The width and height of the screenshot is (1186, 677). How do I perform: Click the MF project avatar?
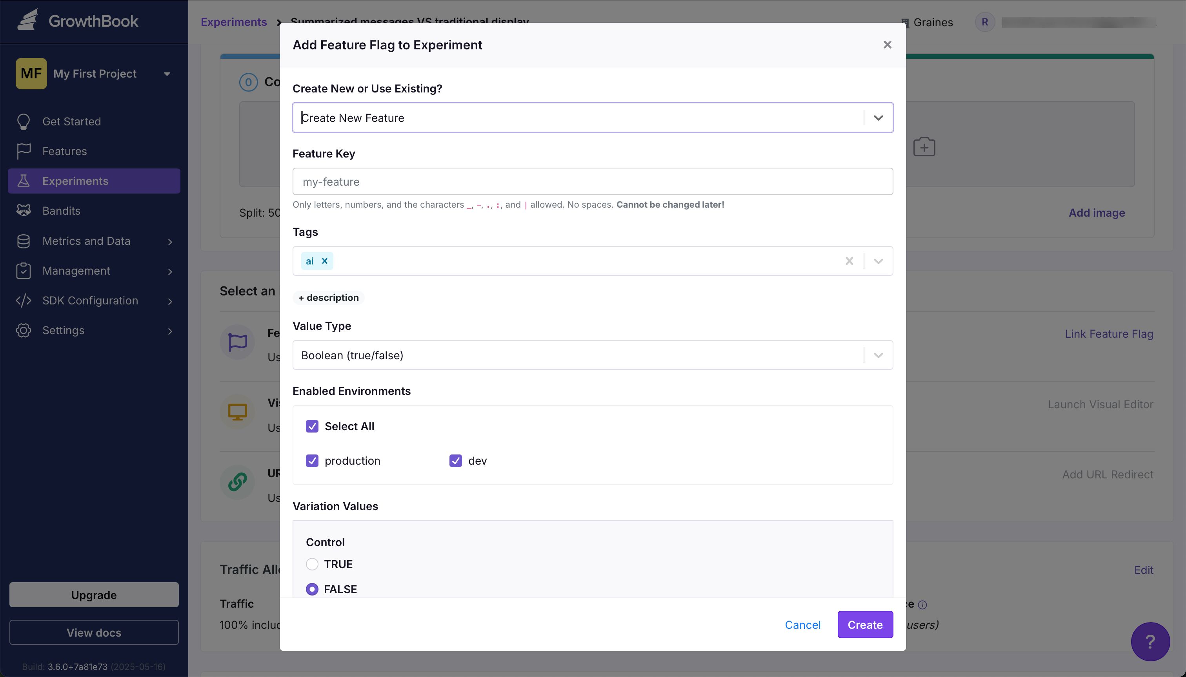tap(31, 74)
